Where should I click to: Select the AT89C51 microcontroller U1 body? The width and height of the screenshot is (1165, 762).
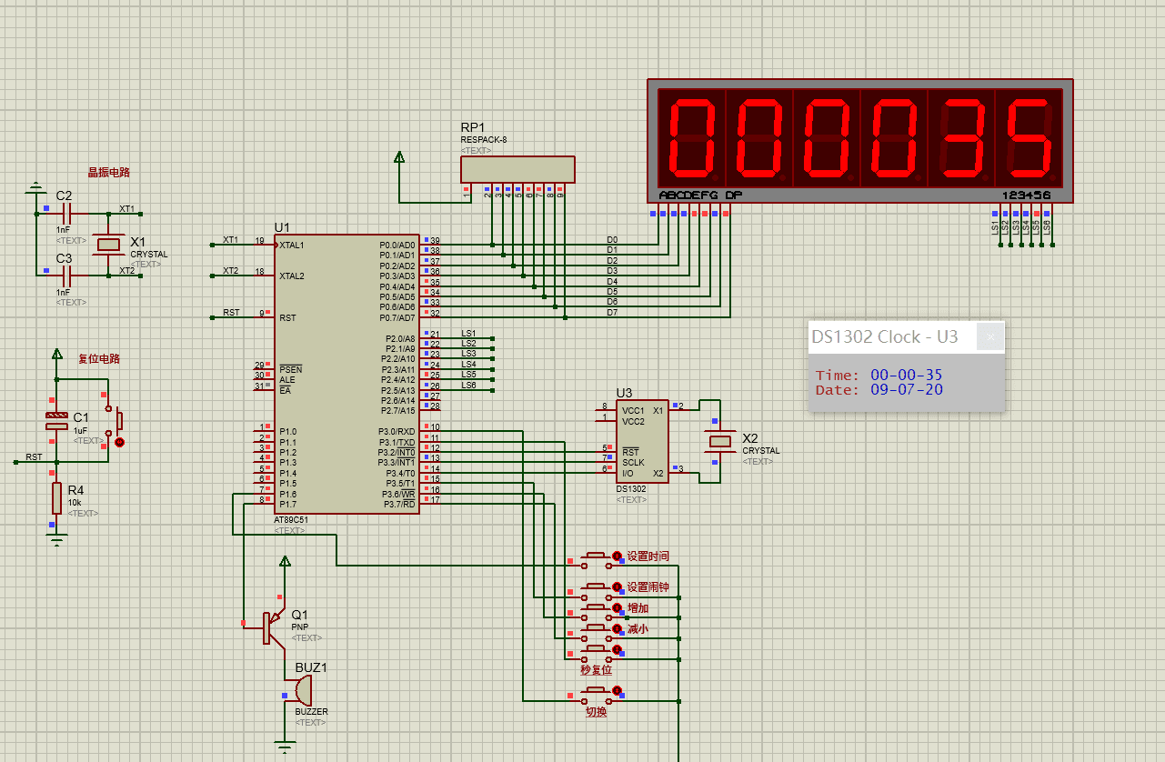coord(347,374)
